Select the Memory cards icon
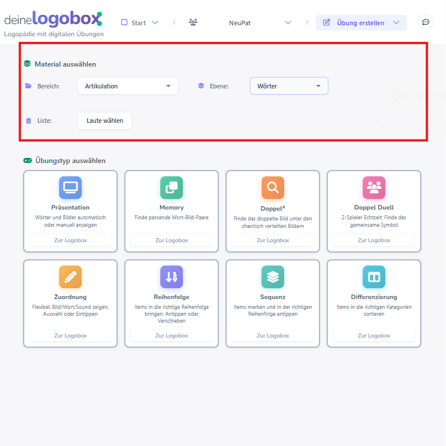446x446 pixels. [x=172, y=188]
